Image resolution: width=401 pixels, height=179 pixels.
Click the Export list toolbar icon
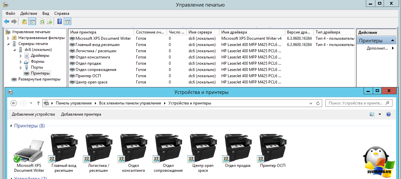point(50,22)
